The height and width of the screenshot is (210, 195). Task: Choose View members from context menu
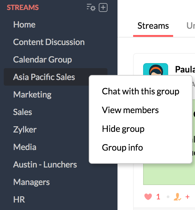(130, 110)
